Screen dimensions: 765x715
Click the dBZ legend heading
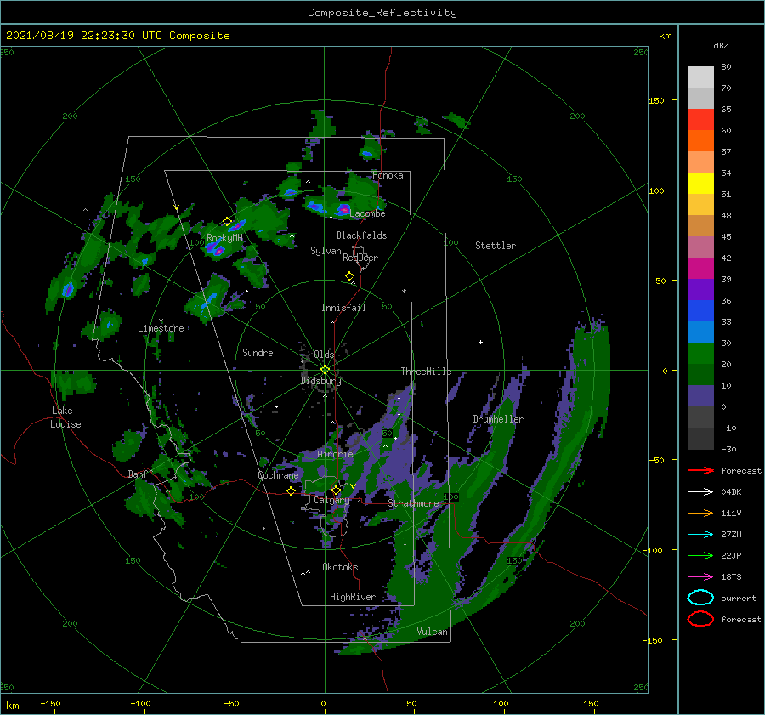721,46
